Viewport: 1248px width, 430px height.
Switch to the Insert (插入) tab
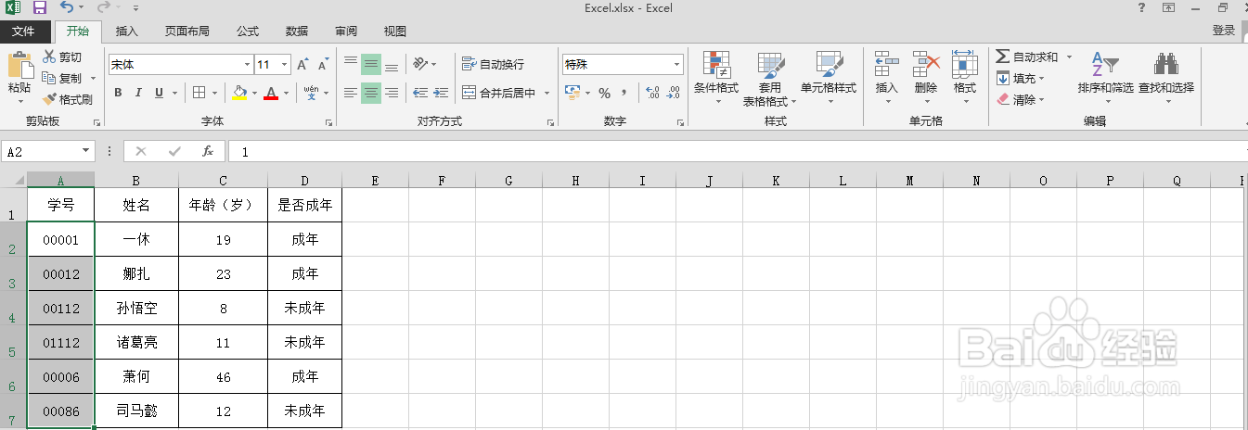pos(126,31)
